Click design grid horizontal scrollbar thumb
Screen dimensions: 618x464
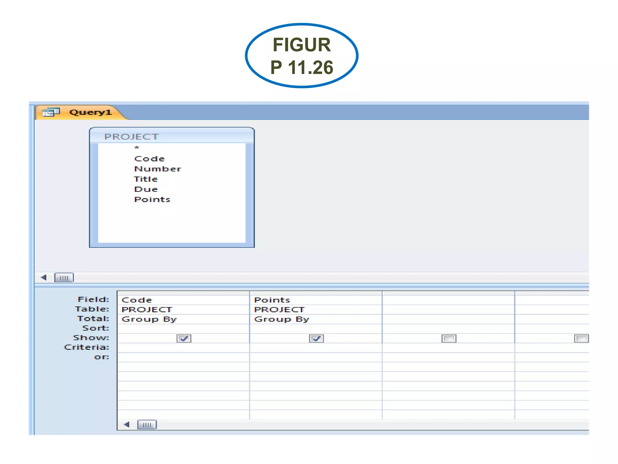coord(147,424)
